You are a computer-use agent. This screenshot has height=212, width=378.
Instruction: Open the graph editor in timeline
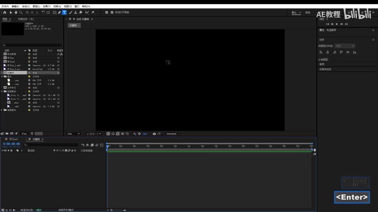pyautogui.click(x=102, y=145)
